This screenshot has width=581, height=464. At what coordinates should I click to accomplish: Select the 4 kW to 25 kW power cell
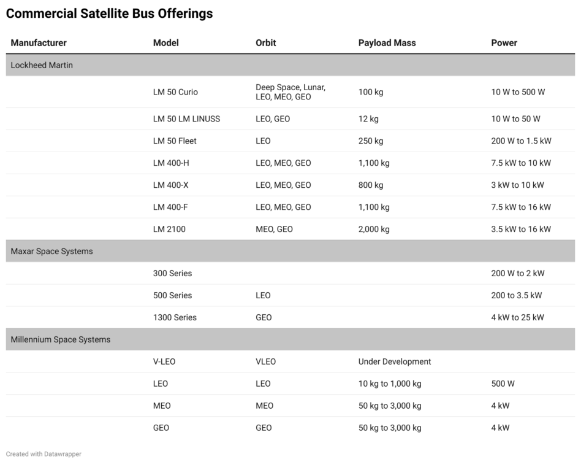tap(517, 318)
